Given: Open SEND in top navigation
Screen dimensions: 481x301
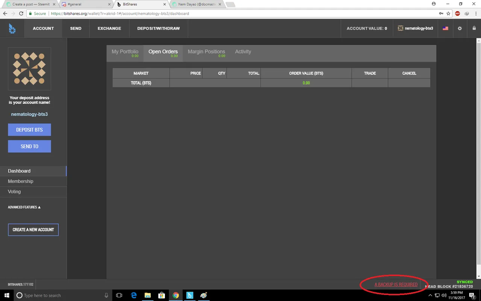Looking at the screenshot, I should [x=76, y=28].
